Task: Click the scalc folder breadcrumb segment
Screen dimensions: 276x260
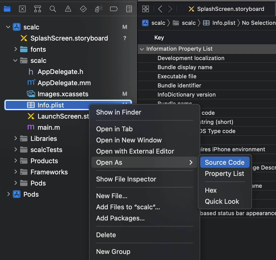Action: point(184,23)
